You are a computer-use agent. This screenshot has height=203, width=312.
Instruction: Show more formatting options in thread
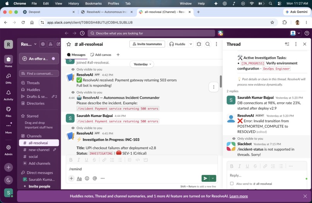pos(290,166)
